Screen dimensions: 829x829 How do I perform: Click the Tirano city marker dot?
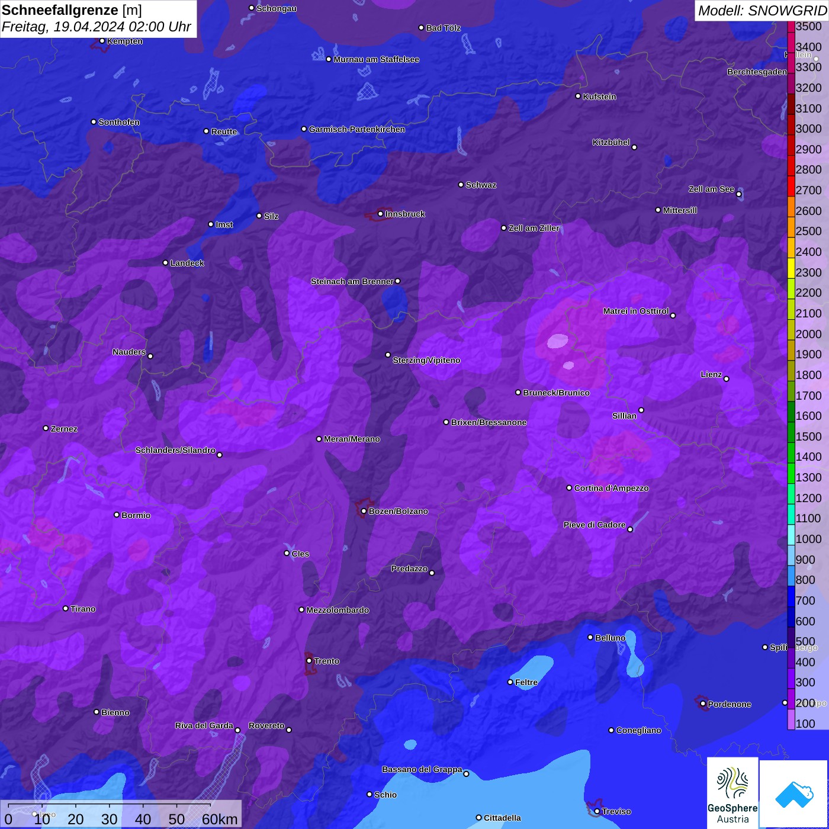click(x=66, y=609)
